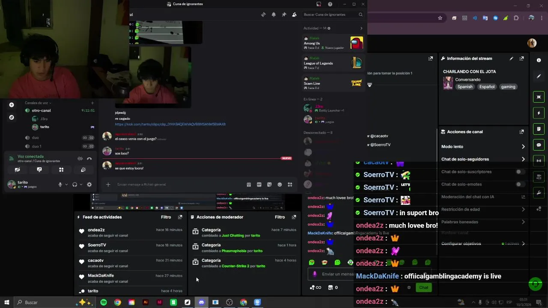Image resolution: width=548 pixels, height=308 pixels.
Task: Toggle Chat de solo-suscriptores switch
Action: click(520, 172)
